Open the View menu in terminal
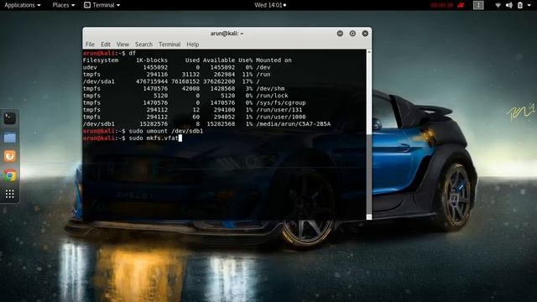 [123, 44]
